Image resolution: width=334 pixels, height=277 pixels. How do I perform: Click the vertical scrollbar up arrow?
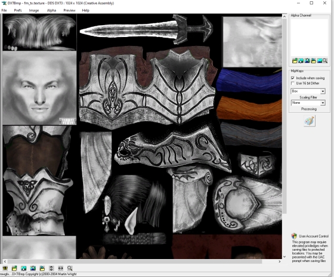(284, 16)
